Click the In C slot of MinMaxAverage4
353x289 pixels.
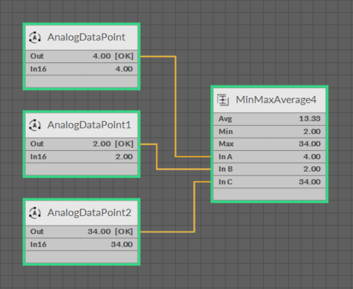tap(269, 182)
